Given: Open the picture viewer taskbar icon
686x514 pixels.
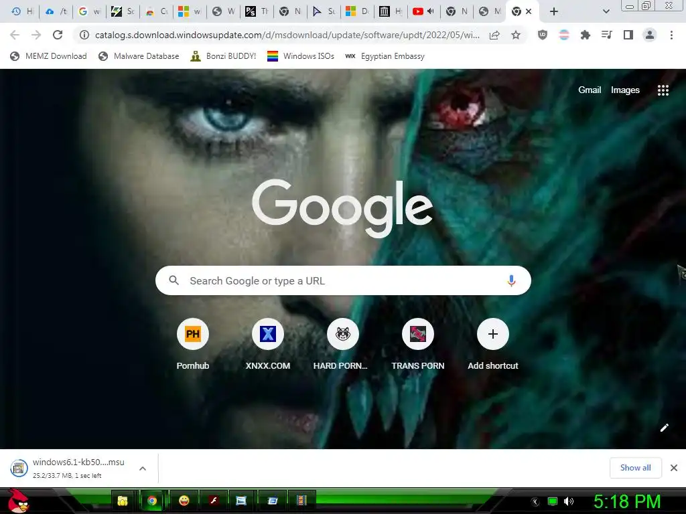Looking at the screenshot, I should [x=241, y=501].
